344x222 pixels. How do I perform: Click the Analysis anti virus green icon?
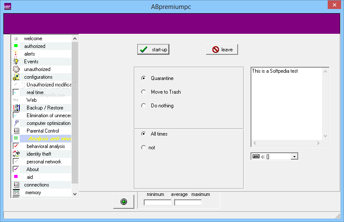16,138
